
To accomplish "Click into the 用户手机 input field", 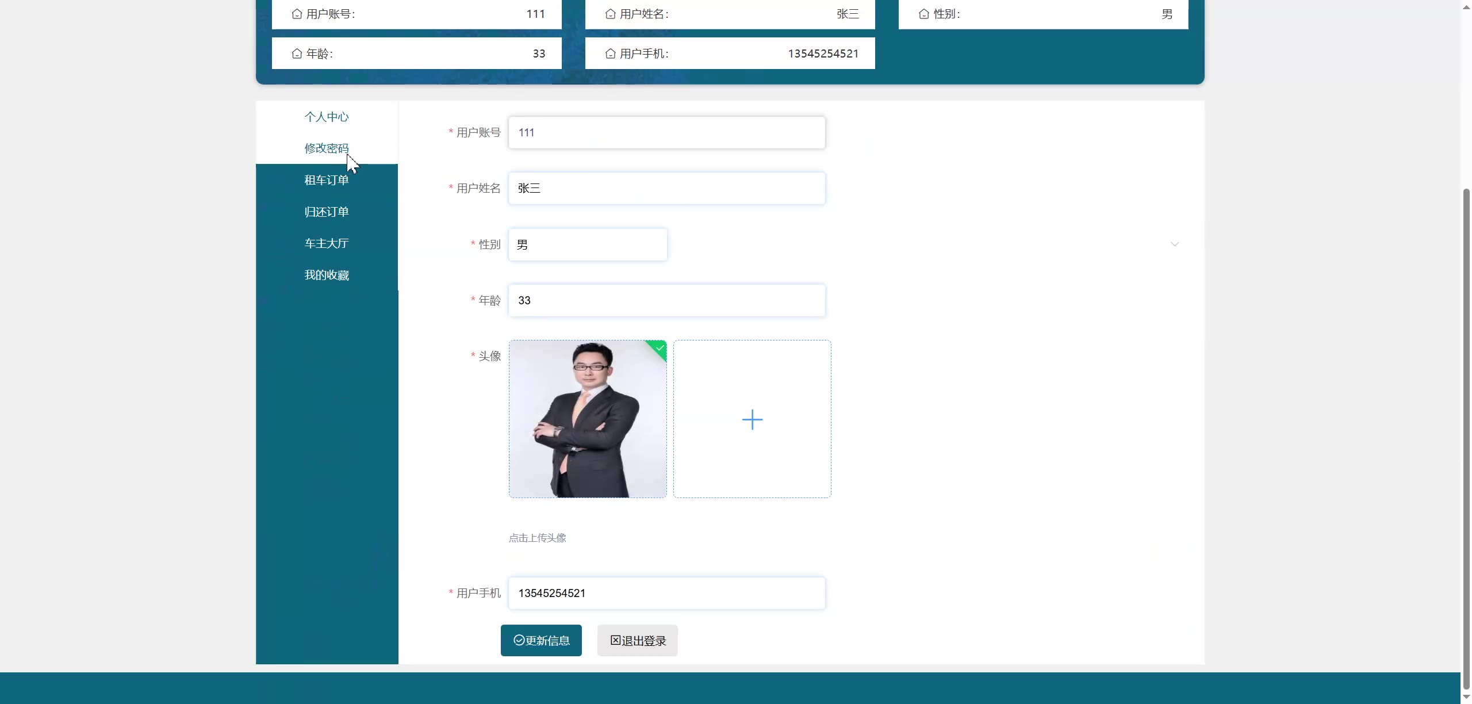I will pos(666,593).
